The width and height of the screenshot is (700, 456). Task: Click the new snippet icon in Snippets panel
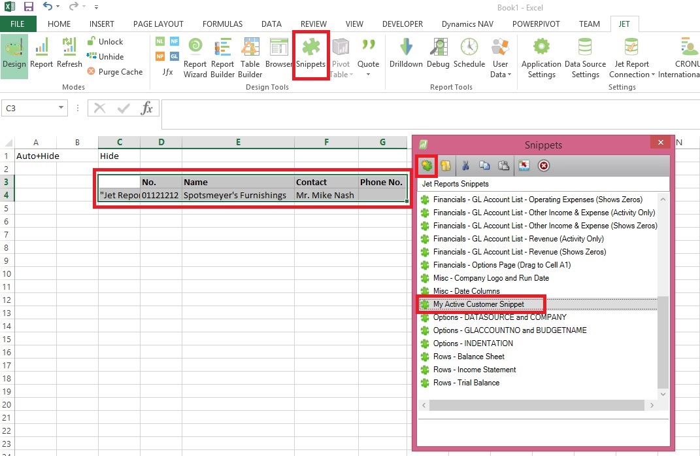426,166
